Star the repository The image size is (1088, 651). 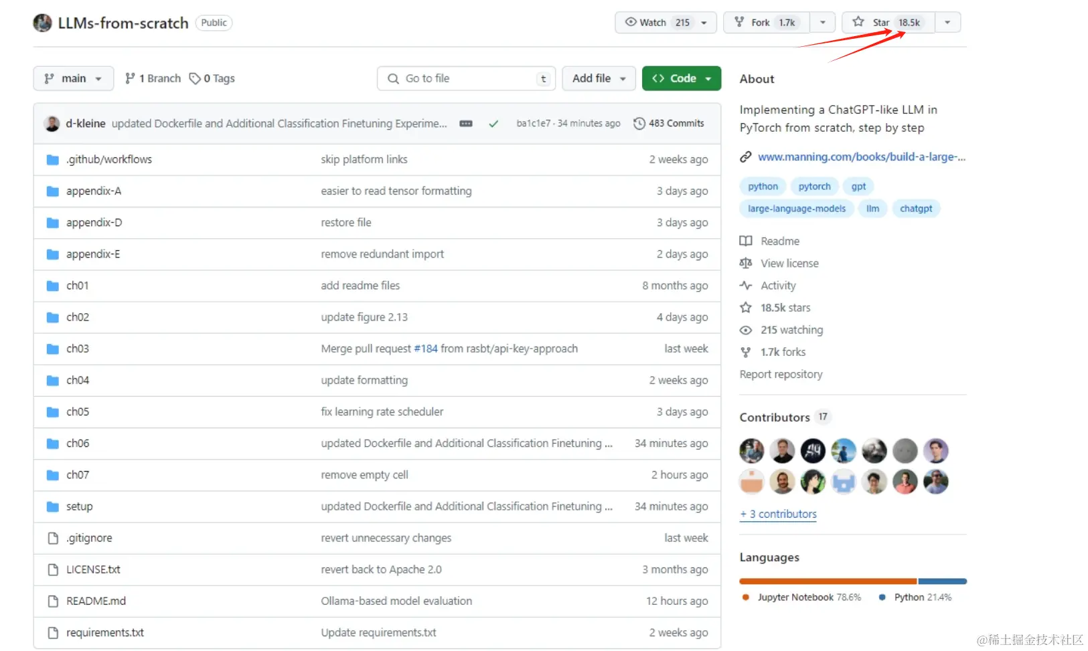click(x=888, y=23)
